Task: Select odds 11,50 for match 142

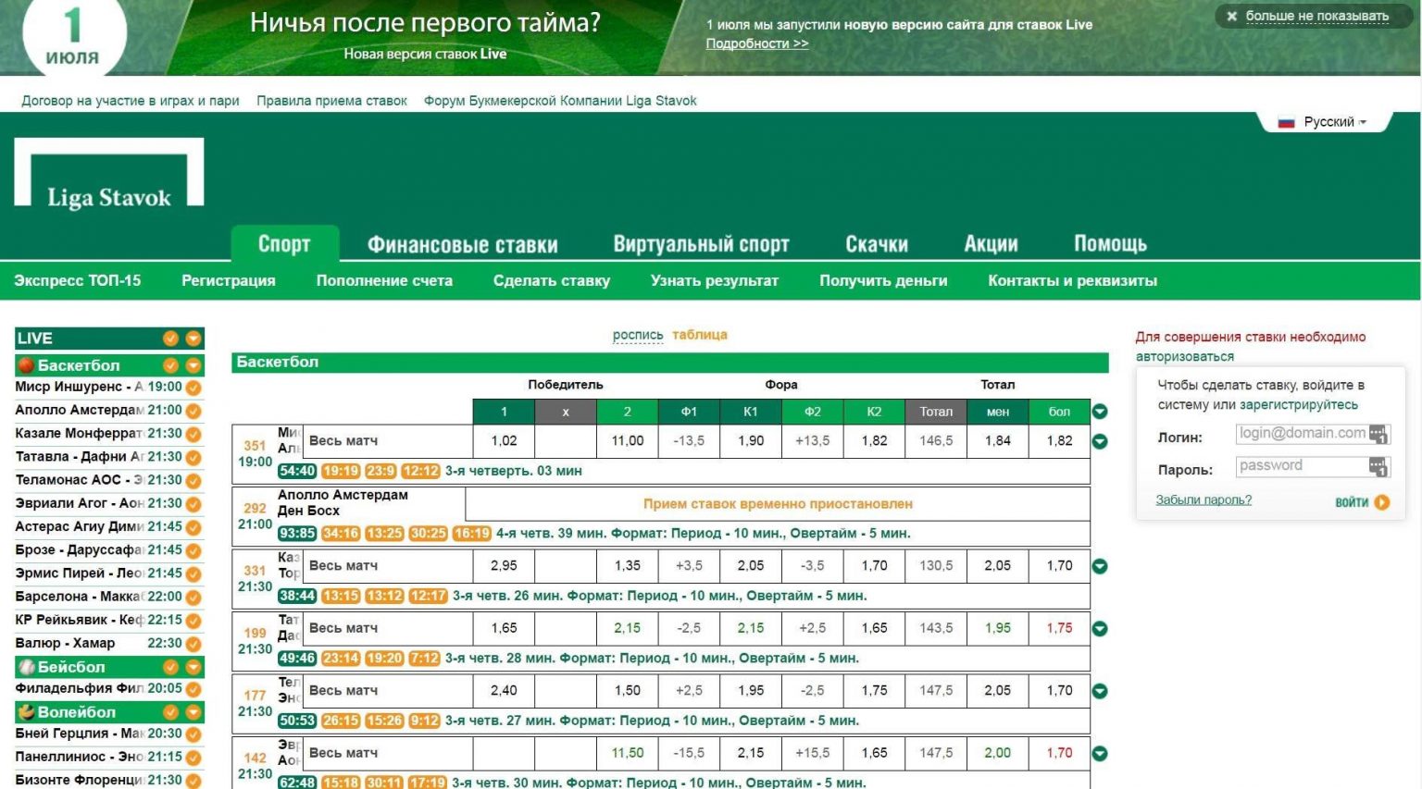Action: tap(627, 754)
